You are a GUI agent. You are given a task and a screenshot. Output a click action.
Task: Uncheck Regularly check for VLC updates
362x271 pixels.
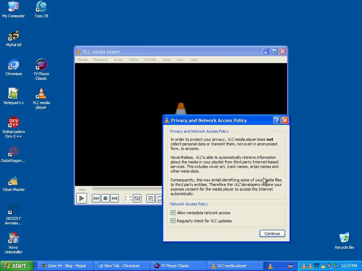(173, 221)
